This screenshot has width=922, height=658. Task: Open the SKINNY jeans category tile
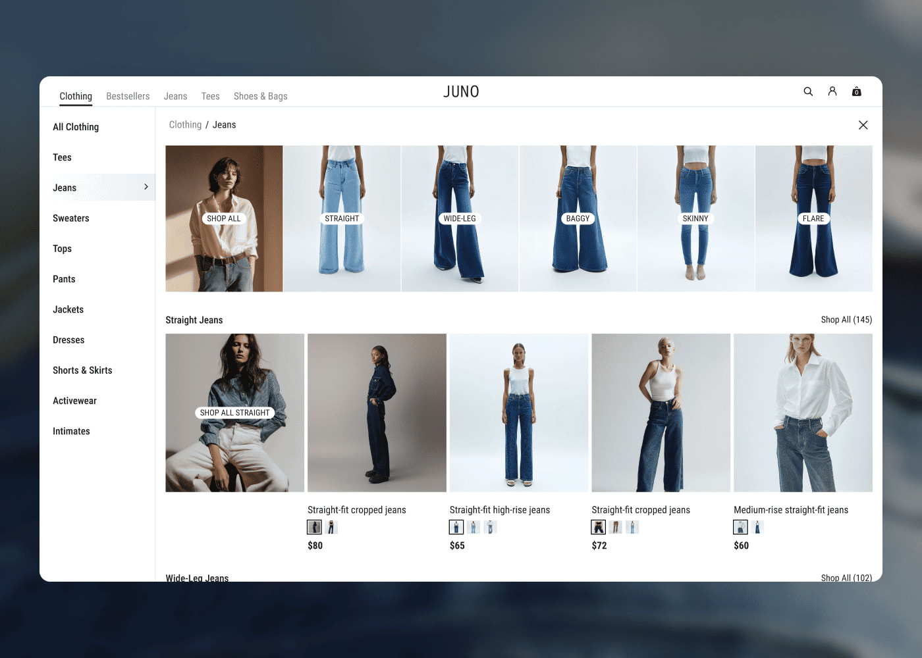point(695,218)
